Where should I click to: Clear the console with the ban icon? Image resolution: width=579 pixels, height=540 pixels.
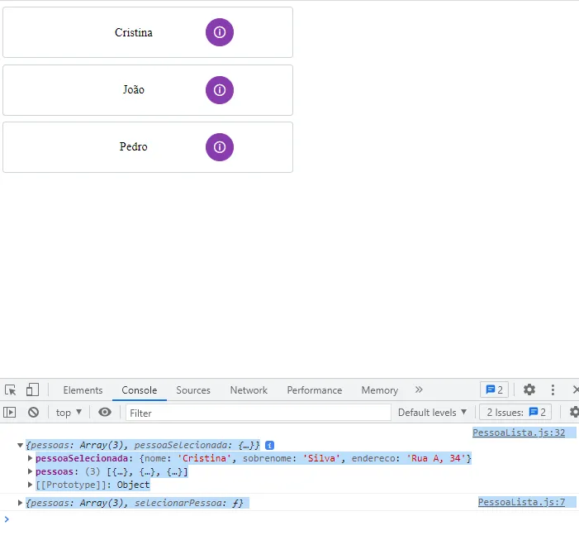click(33, 412)
